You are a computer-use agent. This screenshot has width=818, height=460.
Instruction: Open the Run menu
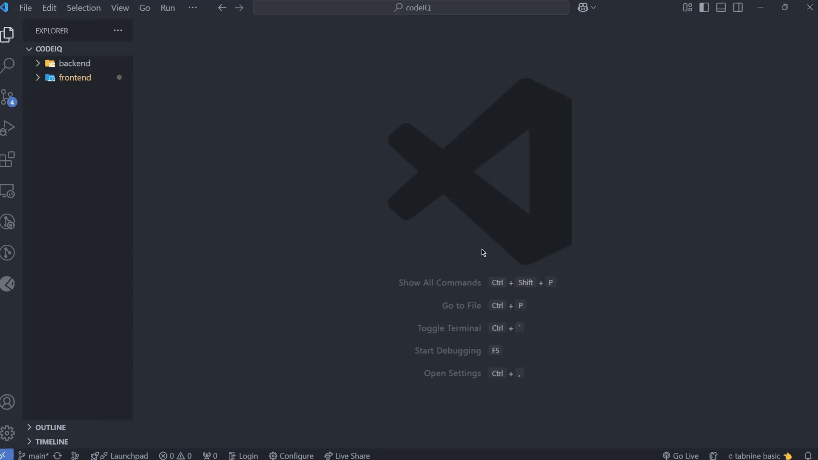167,8
